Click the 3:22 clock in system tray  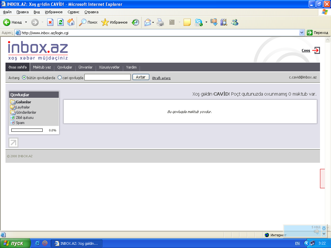click(322, 243)
